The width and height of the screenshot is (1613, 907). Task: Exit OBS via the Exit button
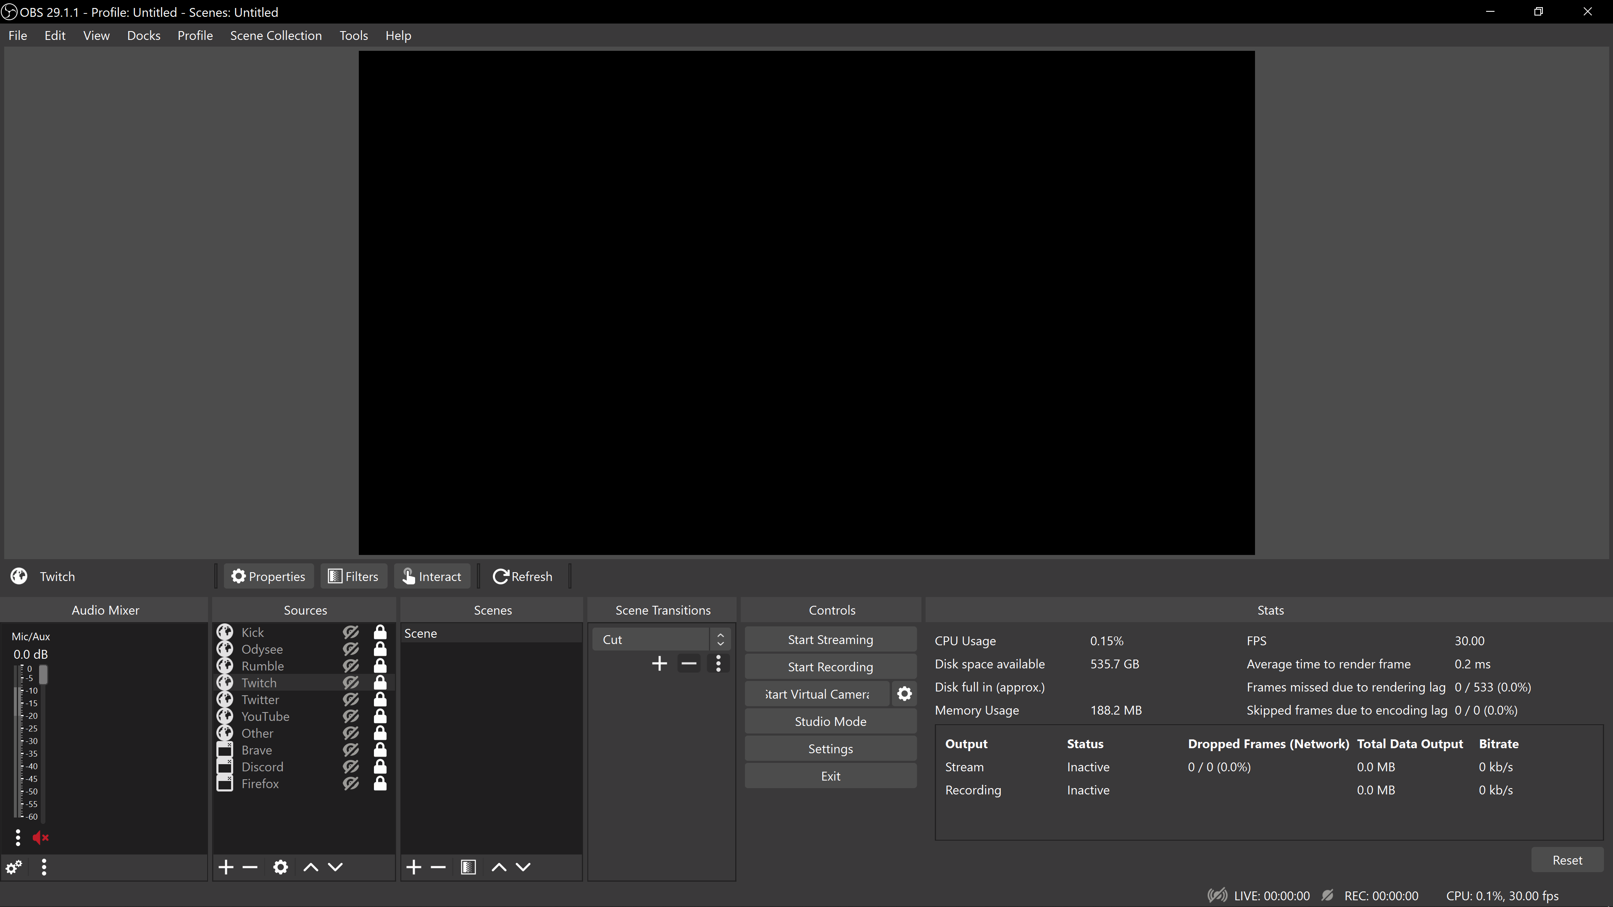(830, 776)
